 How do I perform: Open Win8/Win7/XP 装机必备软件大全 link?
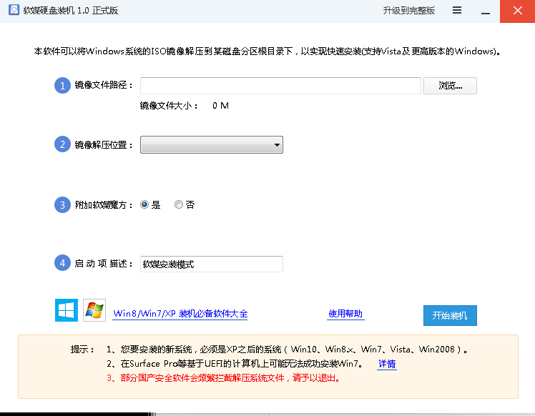(180, 314)
